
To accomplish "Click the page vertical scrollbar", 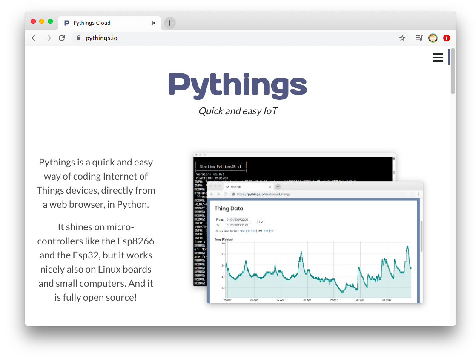I will coord(453,71).
